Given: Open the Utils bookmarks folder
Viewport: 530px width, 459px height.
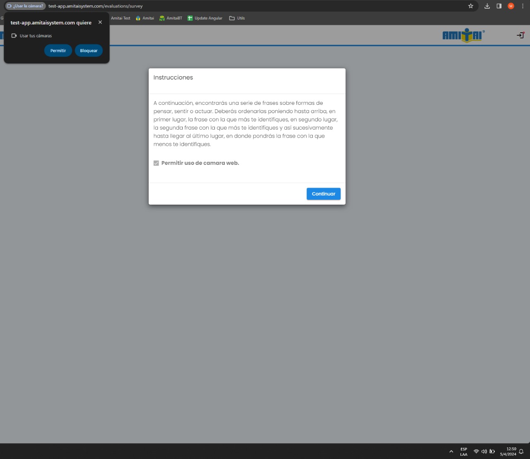Looking at the screenshot, I should point(237,18).
